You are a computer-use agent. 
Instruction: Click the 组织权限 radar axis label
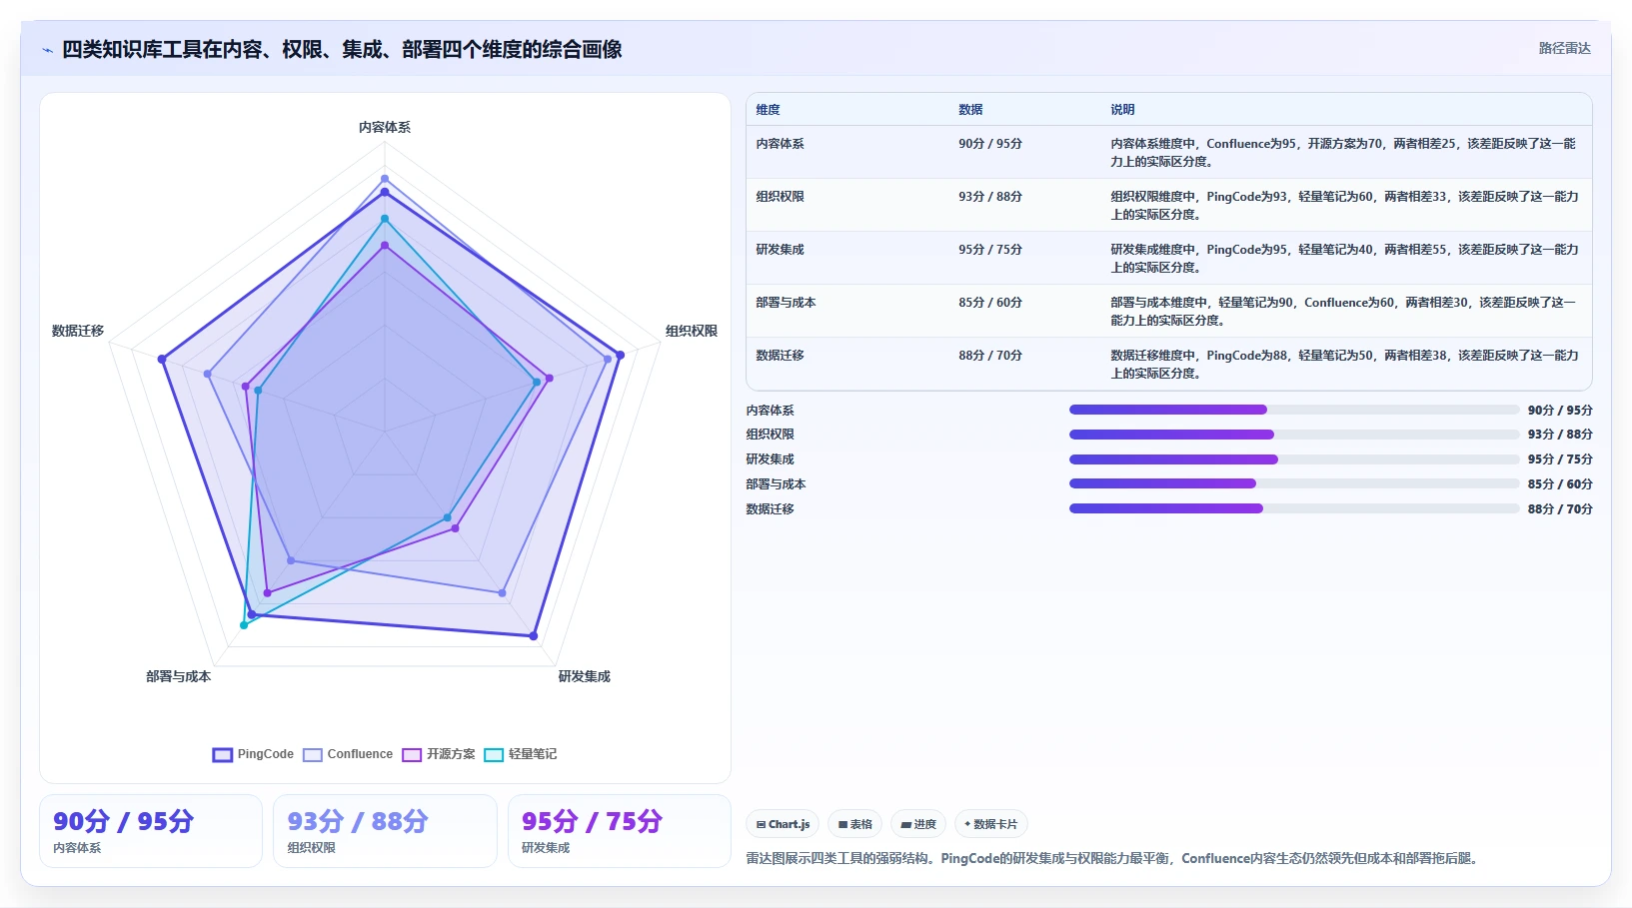click(x=692, y=331)
